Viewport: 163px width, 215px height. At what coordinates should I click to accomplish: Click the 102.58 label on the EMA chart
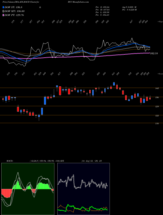[x=154, y=53]
